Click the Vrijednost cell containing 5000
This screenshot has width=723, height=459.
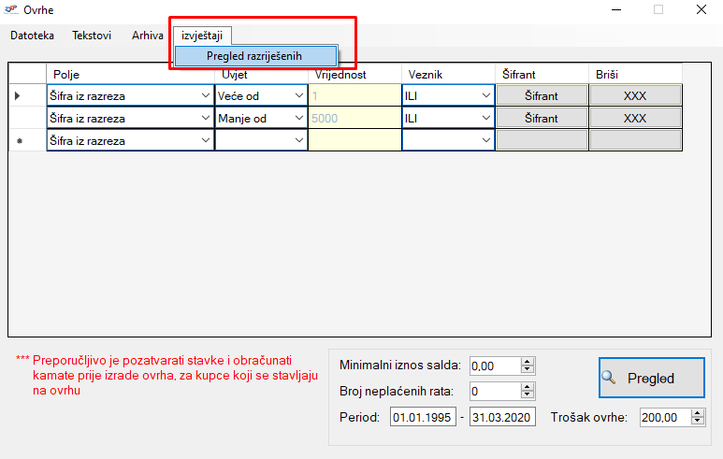354,119
